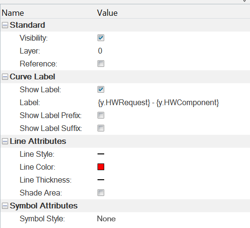The width and height of the screenshot is (250, 228).
Task: Uncheck the Show Label checkbox
Action: click(x=101, y=89)
